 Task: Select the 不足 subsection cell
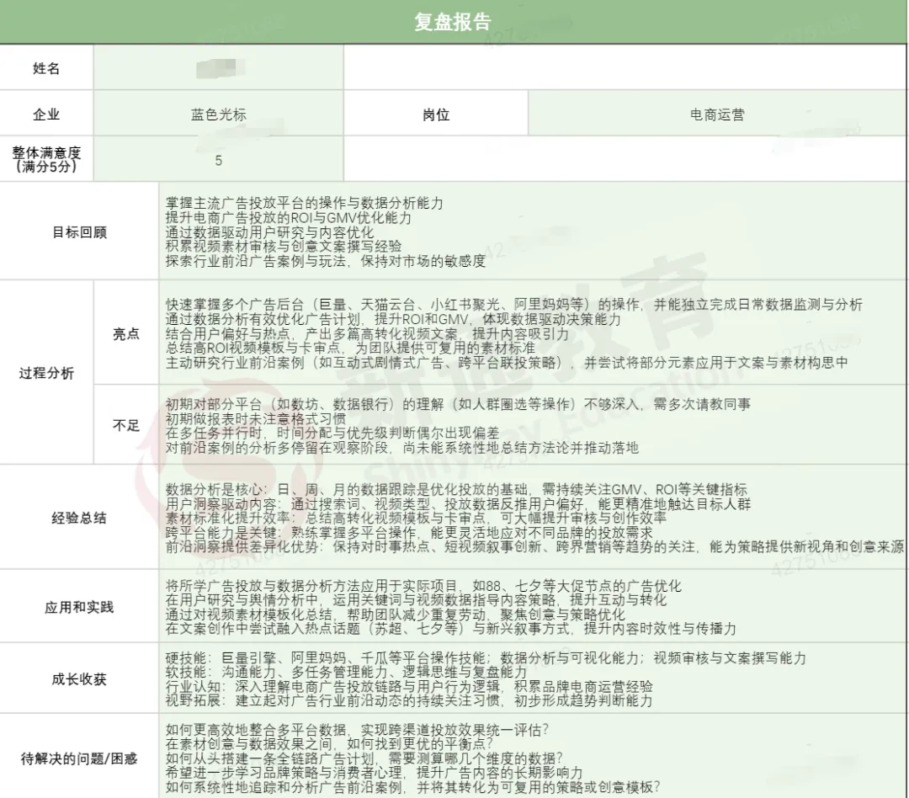click(125, 425)
